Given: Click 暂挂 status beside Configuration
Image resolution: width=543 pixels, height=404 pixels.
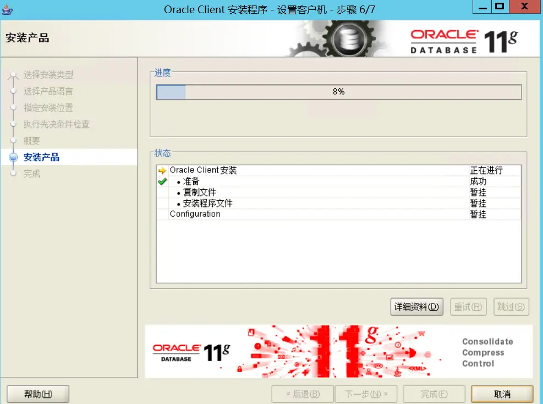Looking at the screenshot, I should pos(478,214).
